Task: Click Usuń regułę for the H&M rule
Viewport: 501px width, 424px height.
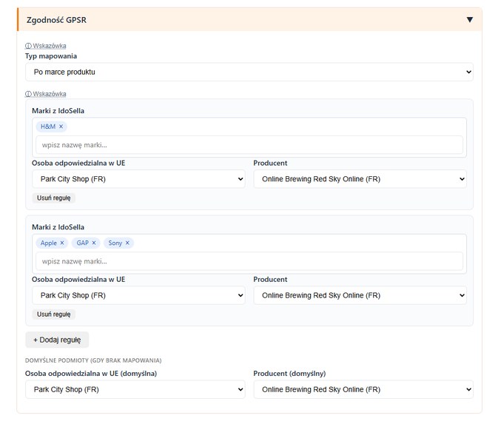Action: (54, 198)
